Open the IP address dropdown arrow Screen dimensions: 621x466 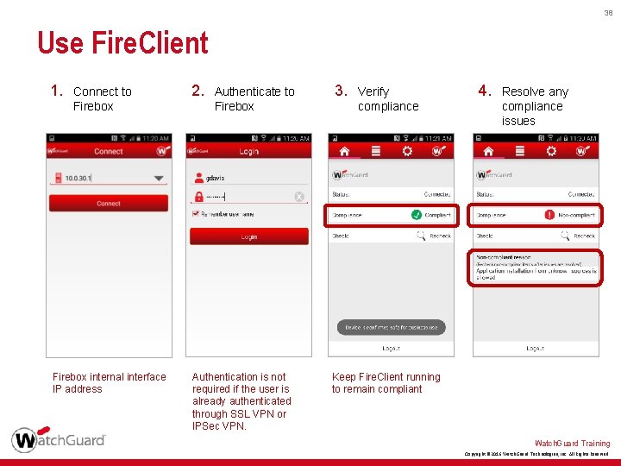click(x=159, y=179)
